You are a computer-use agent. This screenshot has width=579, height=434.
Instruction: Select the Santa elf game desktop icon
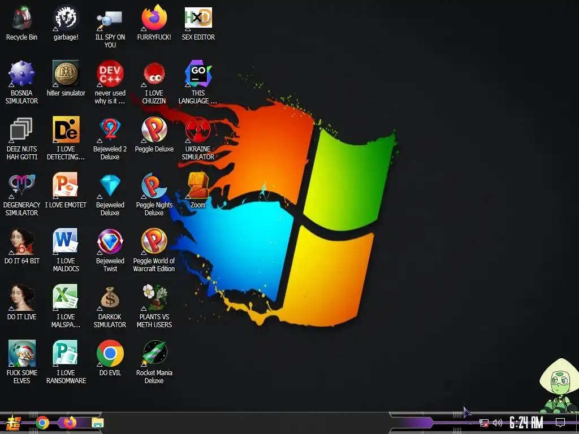click(21, 354)
